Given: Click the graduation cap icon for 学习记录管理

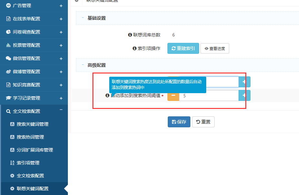Looking at the screenshot, I should click(9, 98).
